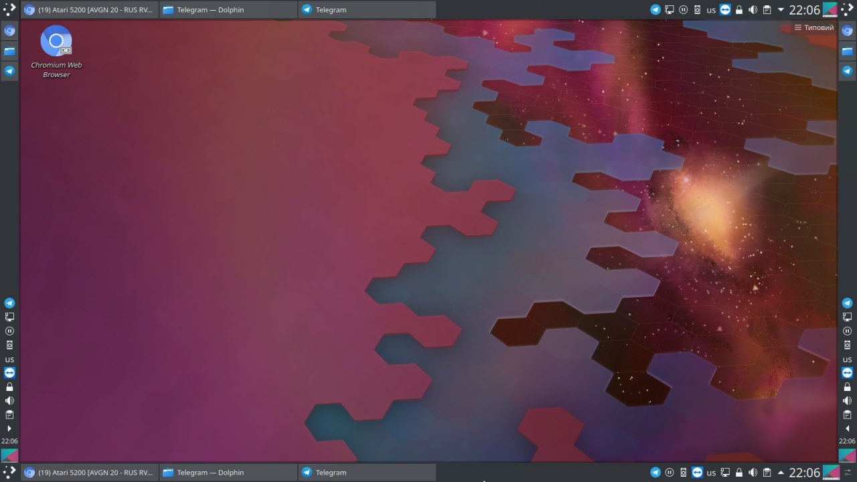Switch to Chromium task icon in left panel
Screen dimensions: 857x482
9,31
